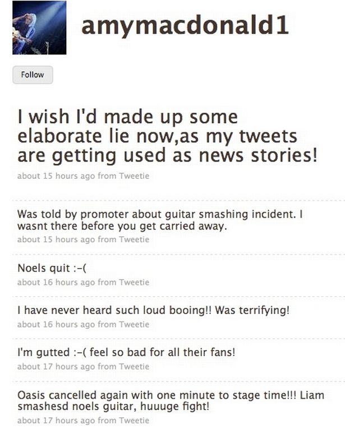The width and height of the screenshot is (345, 433).
Task: Select the 'Was terrifying!' tweet text
Action: pos(153,310)
